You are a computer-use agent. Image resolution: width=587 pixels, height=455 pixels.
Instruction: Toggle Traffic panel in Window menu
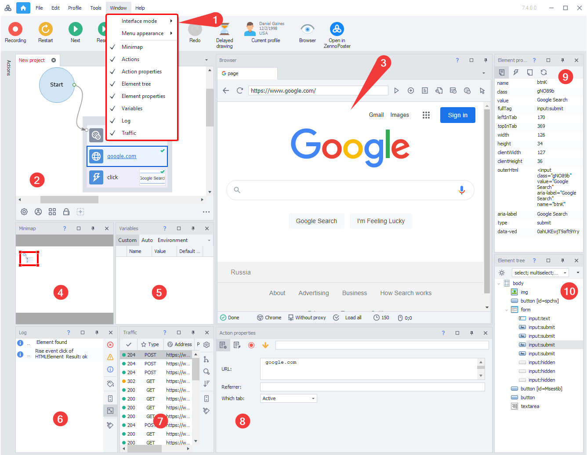129,133
